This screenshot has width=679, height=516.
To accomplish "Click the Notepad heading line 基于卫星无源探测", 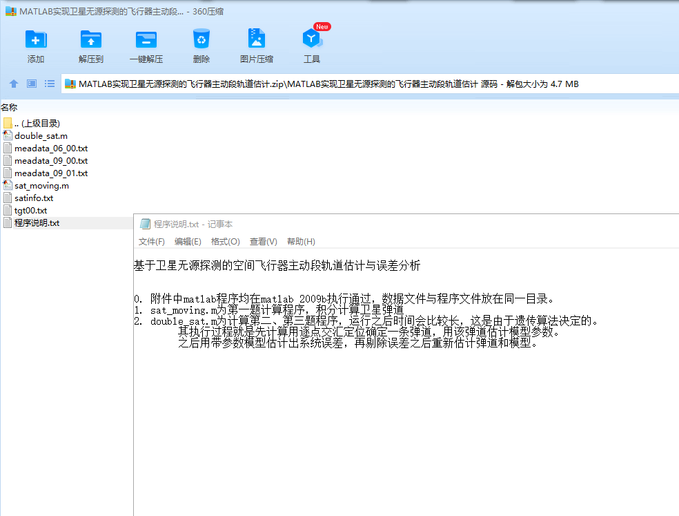I will pyautogui.click(x=277, y=265).
